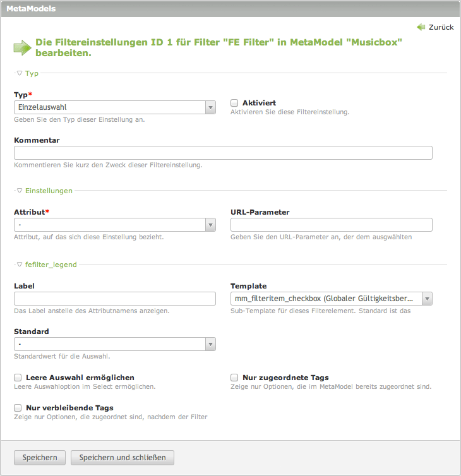Focus the Kommentar text field

[223, 153]
